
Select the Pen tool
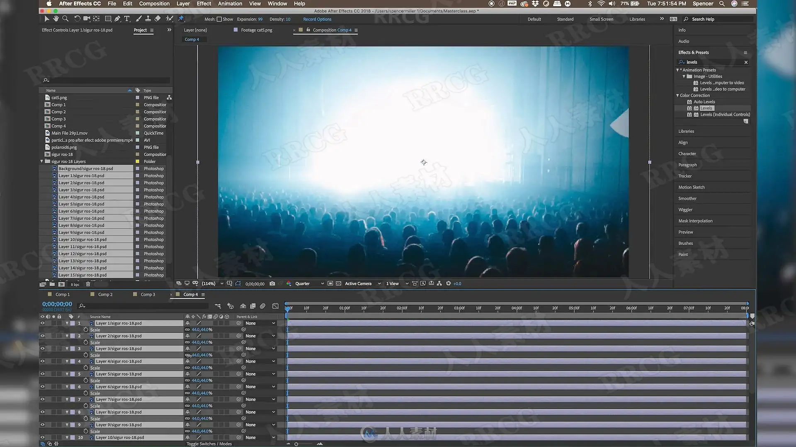[118, 19]
